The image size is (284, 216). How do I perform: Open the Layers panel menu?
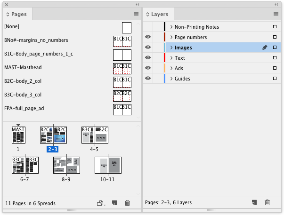click(276, 14)
